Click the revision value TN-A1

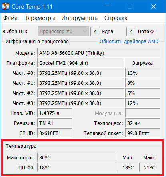[55, 123]
